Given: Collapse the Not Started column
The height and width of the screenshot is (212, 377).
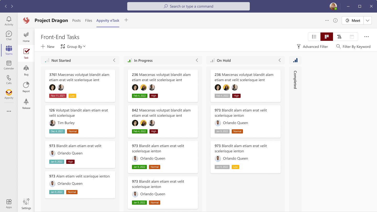Looking at the screenshot, I should pos(114,60).
